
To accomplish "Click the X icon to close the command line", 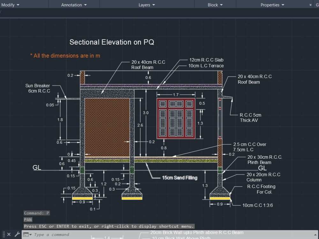I will click(9, 234).
